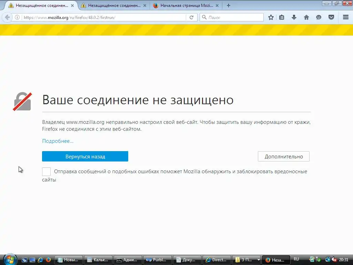Click the 'Вернуться назад' button
Image resolution: width=353 pixels, height=265 pixels.
click(x=85, y=156)
